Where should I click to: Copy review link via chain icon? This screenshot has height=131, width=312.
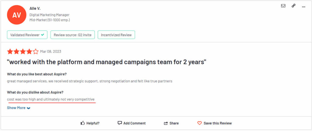293,6
